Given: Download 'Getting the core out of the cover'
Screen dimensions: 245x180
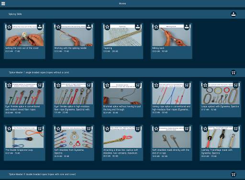Looking at the screenshot, I should [x=40, y=27].
